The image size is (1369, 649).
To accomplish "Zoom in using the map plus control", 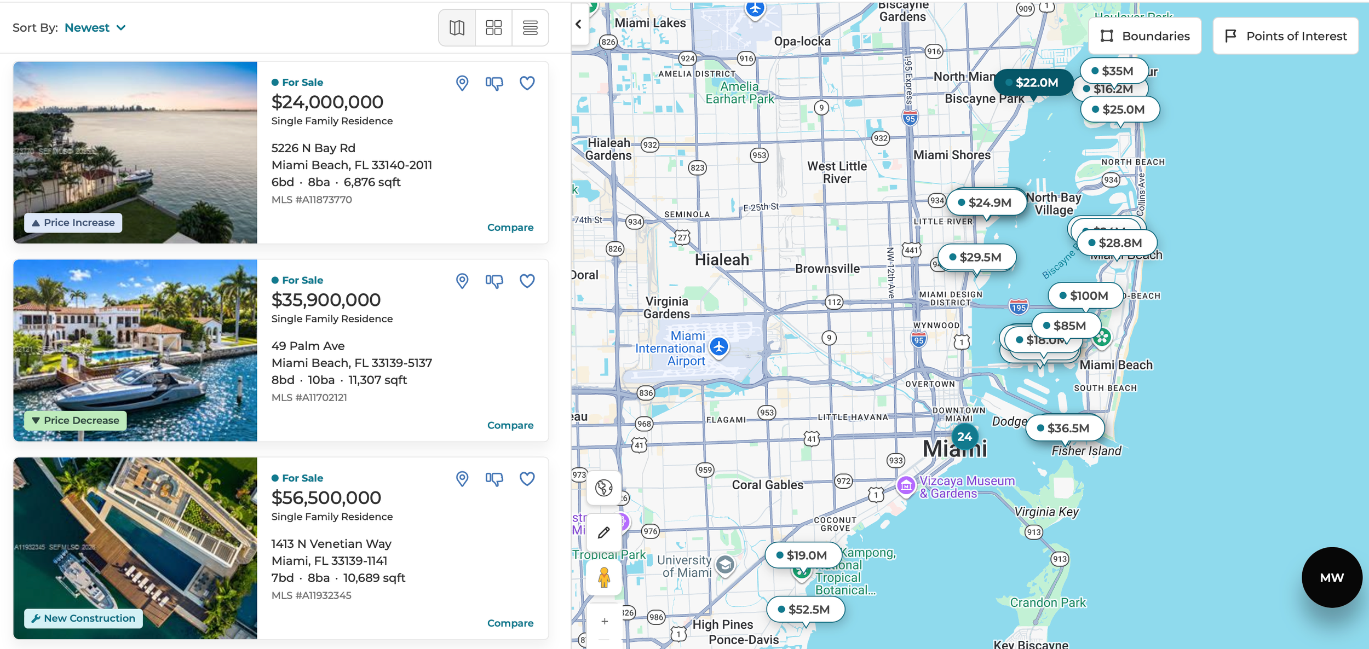I will (604, 621).
